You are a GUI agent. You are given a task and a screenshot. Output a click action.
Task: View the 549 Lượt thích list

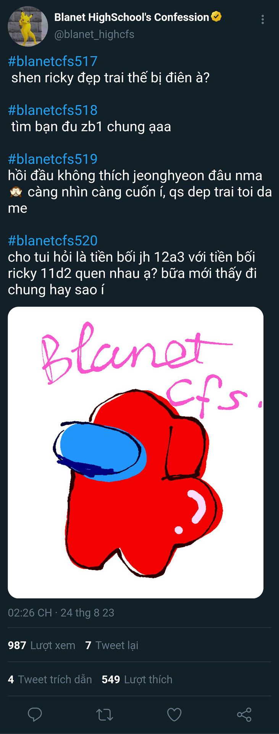pos(137,679)
